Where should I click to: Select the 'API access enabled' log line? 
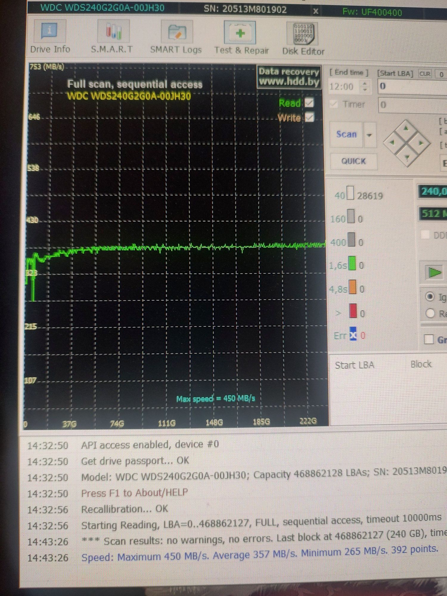150,445
